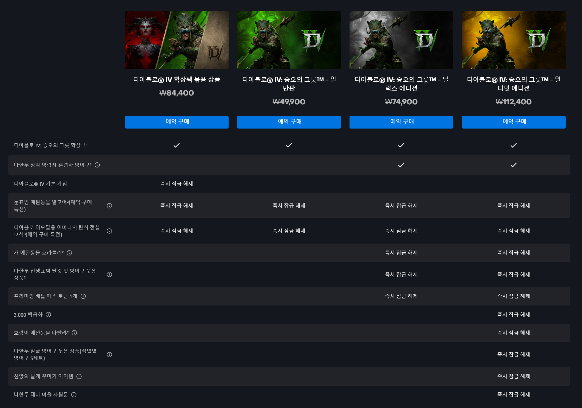
Task: Open info tooltip for 어머니의 탄식 전설 보석
Action: 109,231
